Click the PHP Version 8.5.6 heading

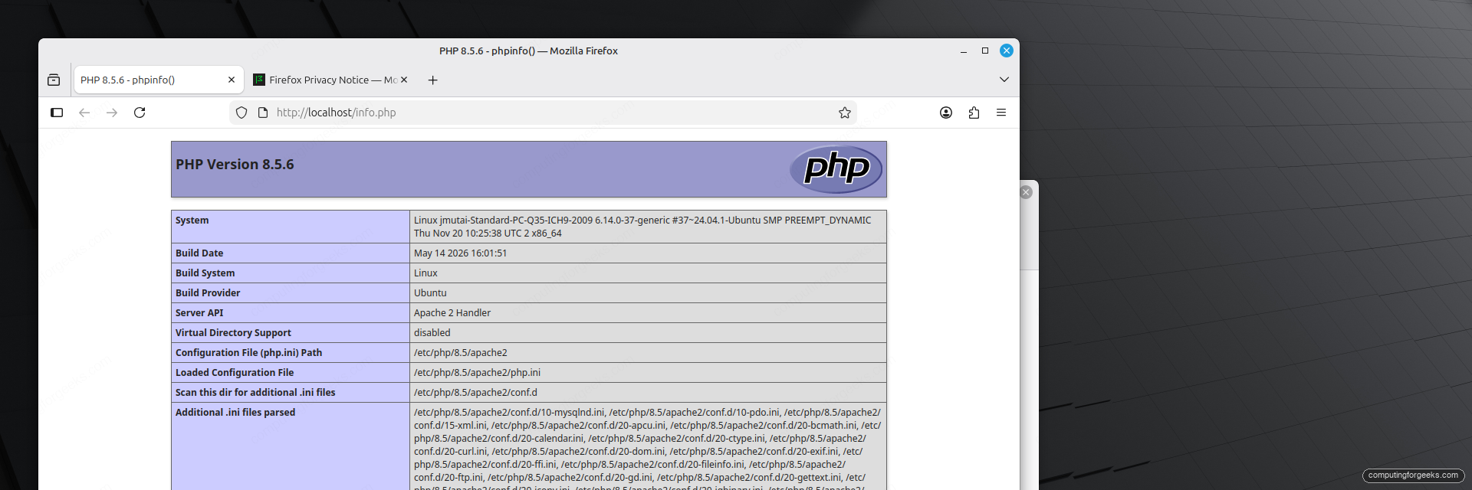pos(235,165)
